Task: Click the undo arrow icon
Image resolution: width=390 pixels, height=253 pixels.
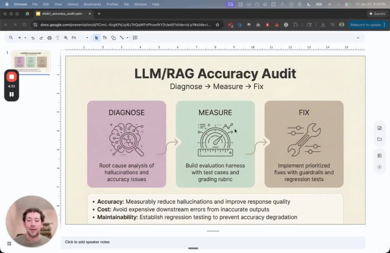Action: (x=33, y=38)
